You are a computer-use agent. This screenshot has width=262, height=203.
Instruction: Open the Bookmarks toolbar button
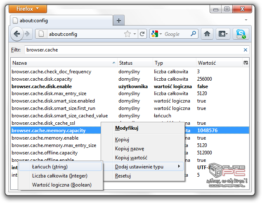point(223,34)
